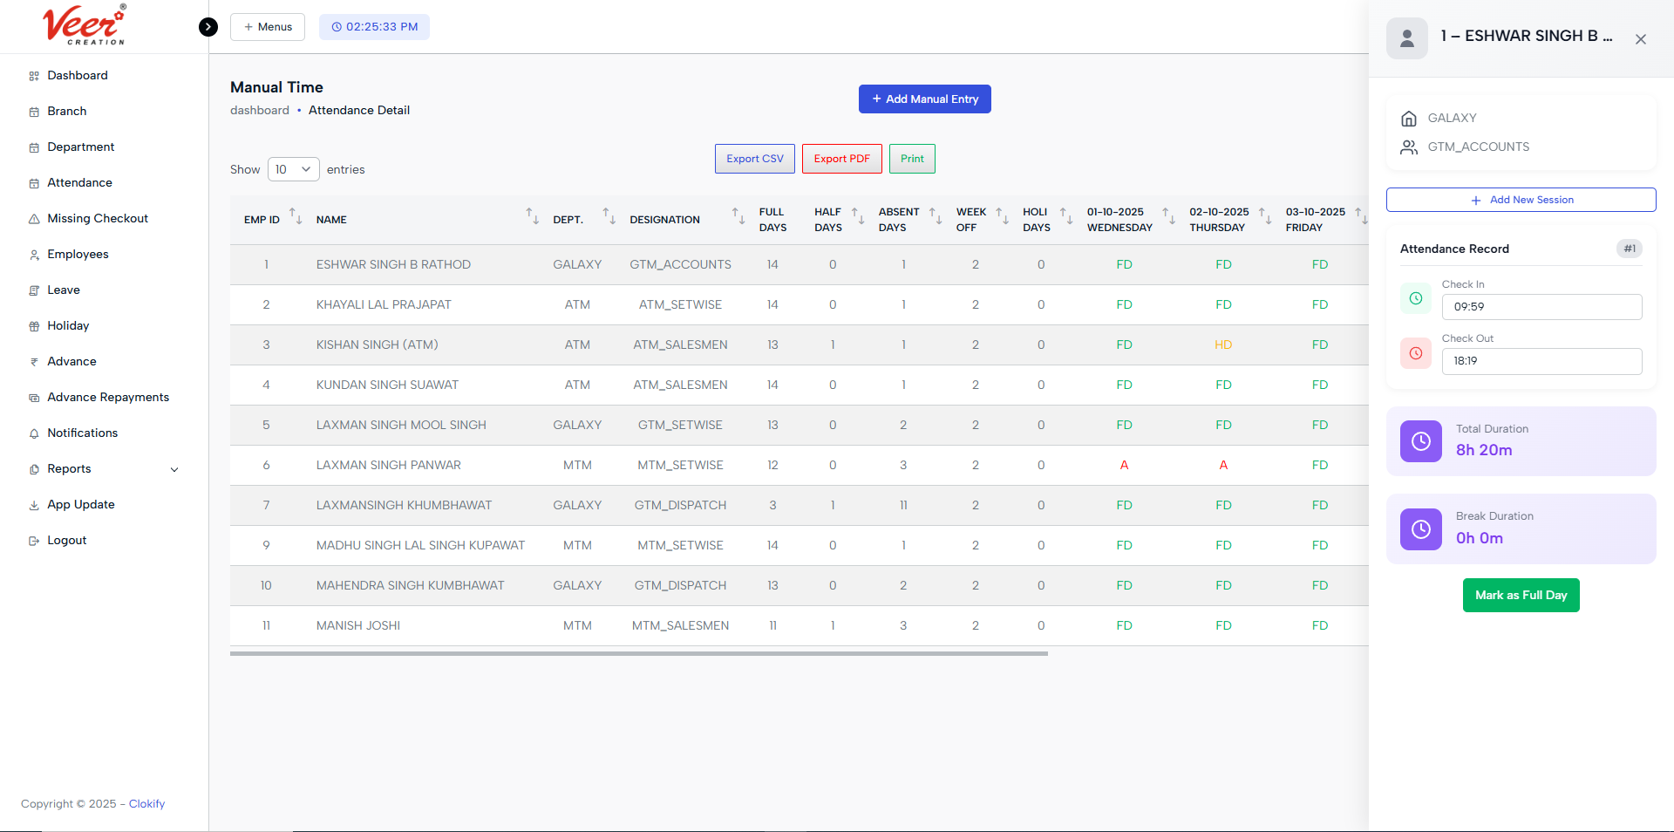Image resolution: width=1674 pixels, height=832 pixels.
Task: Select the Missing Checkout sidebar icon
Action: tap(33, 218)
